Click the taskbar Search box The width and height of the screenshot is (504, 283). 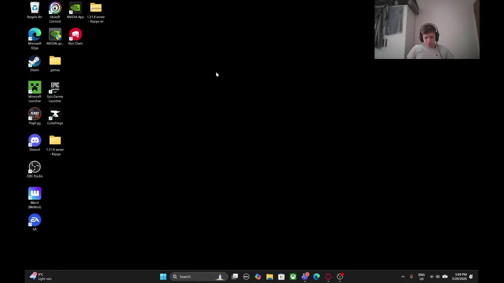coord(198,277)
